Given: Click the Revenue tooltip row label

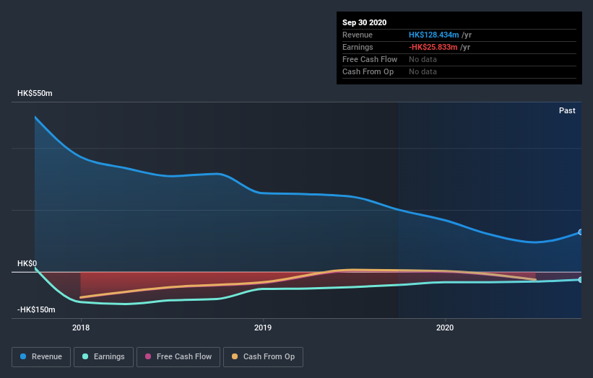Looking at the screenshot, I should coord(358,35).
